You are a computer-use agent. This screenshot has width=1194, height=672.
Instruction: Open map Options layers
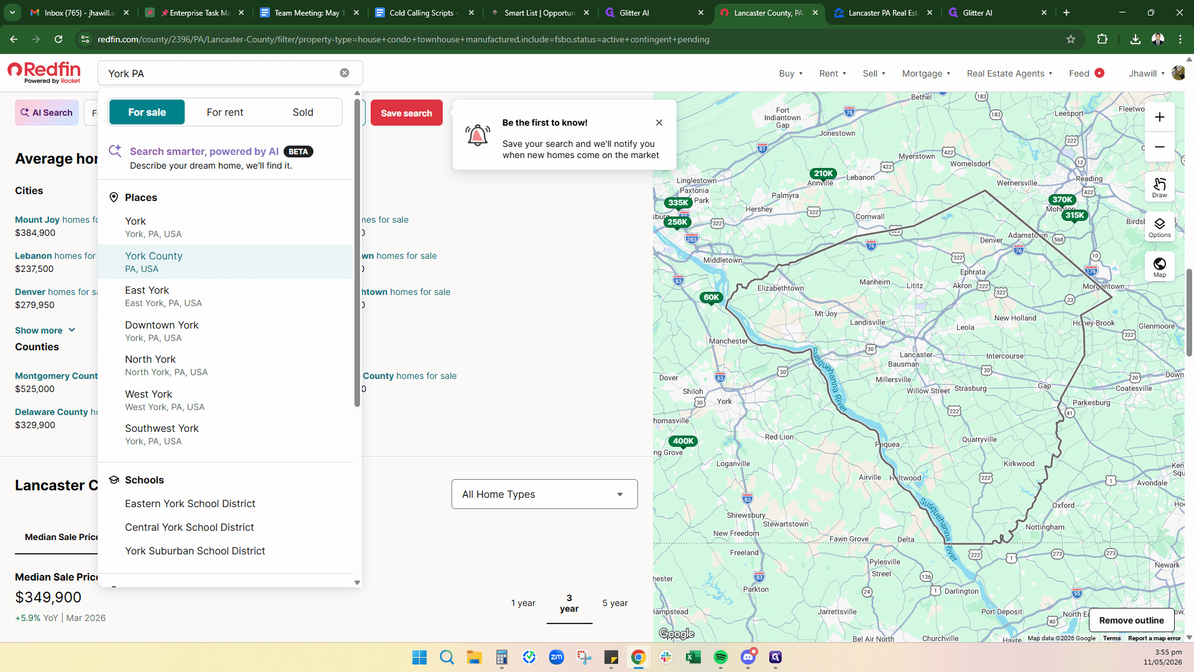point(1160,227)
